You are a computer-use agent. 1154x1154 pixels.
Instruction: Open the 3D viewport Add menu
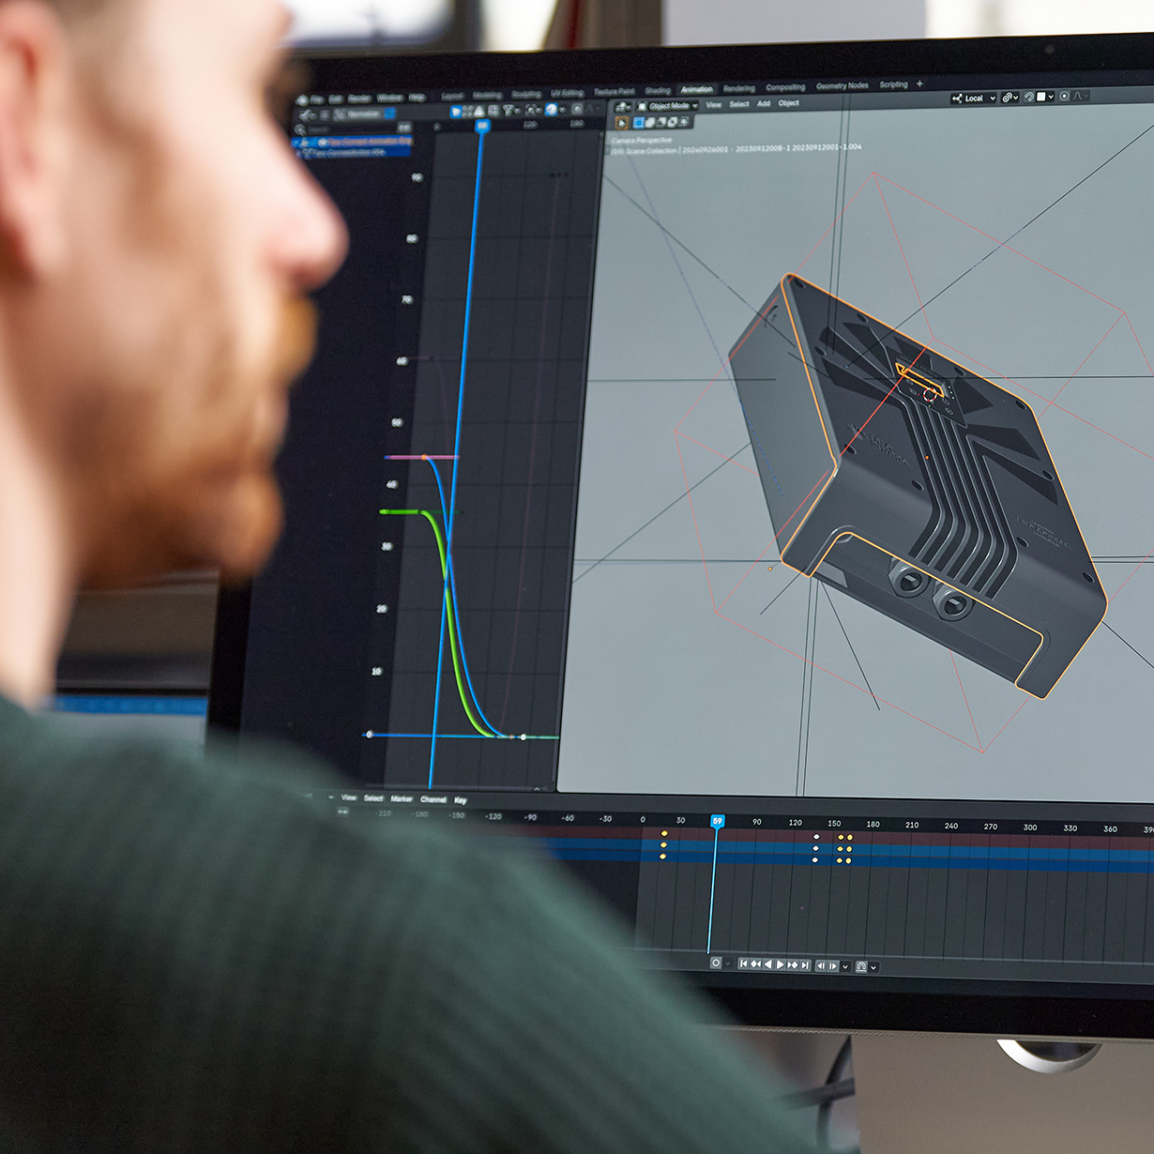click(x=764, y=103)
